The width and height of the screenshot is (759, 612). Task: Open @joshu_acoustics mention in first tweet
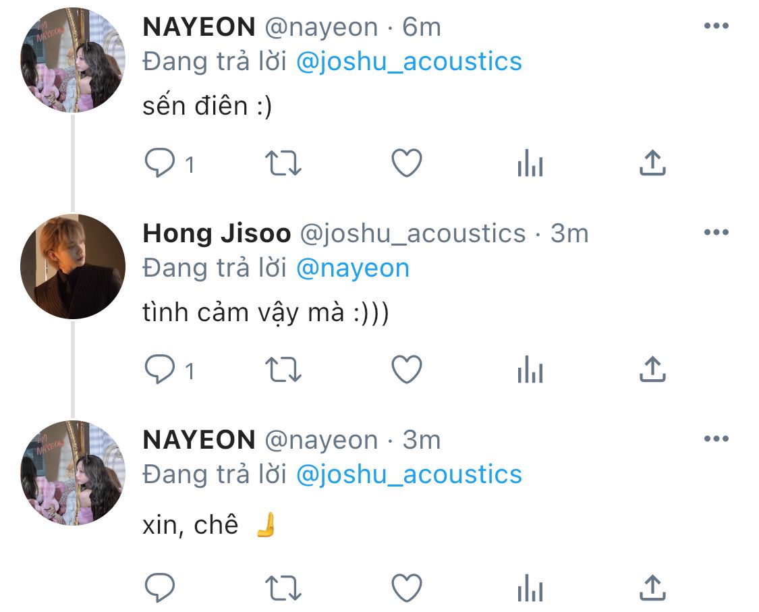click(409, 62)
